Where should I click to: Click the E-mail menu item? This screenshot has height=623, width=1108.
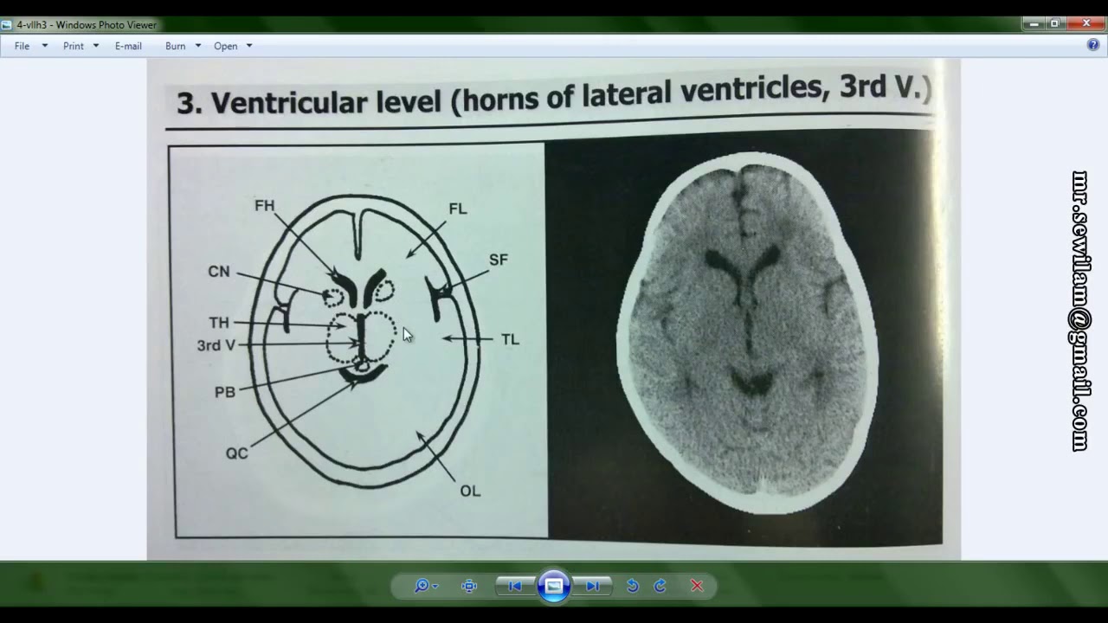tap(128, 46)
